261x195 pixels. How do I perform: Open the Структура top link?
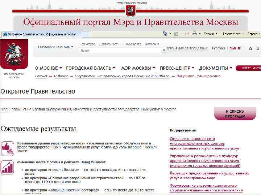click(88, 44)
